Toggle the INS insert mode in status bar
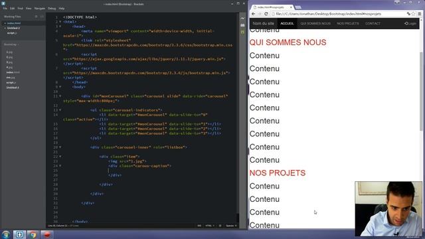This screenshot has height=239, width=425. click(199, 226)
